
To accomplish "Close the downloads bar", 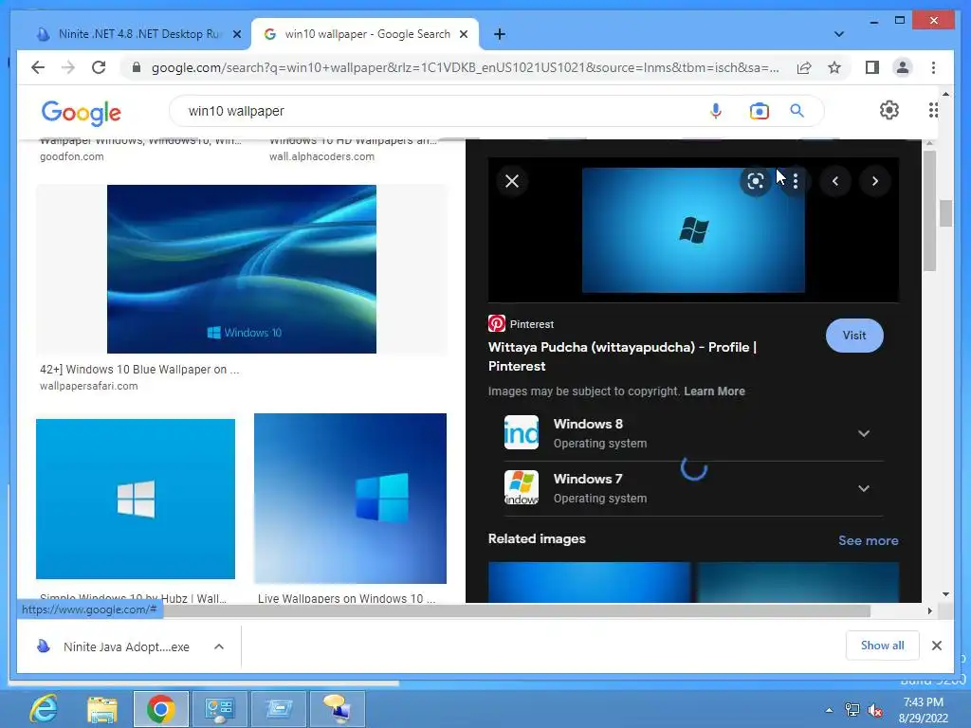I will click(x=936, y=645).
